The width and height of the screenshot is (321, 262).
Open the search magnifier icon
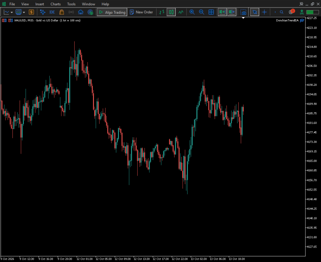pos(282,12)
